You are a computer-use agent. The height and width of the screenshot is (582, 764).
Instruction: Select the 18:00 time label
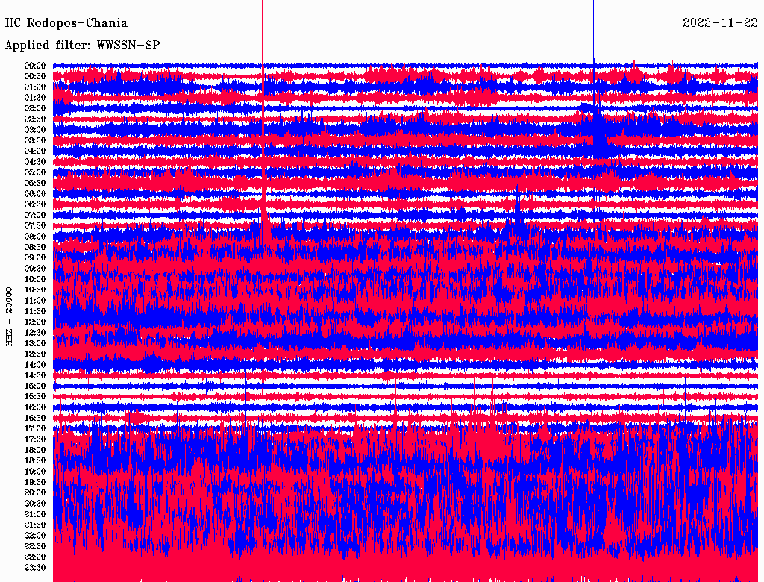point(35,451)
